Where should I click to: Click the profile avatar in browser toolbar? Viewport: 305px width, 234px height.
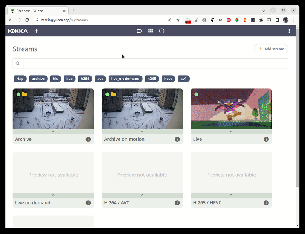(x=285, y=20)
